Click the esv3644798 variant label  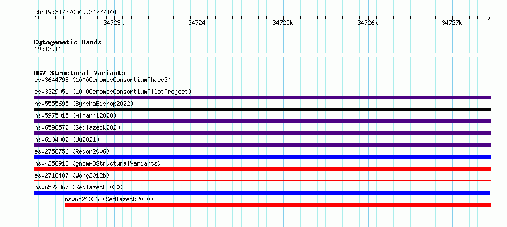103,80
